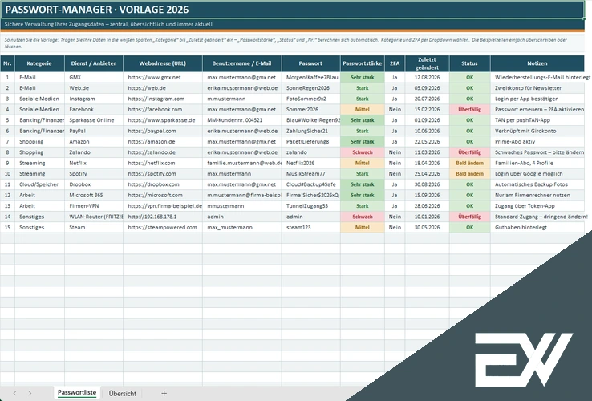Select date cell 12.08.2026

427,78
